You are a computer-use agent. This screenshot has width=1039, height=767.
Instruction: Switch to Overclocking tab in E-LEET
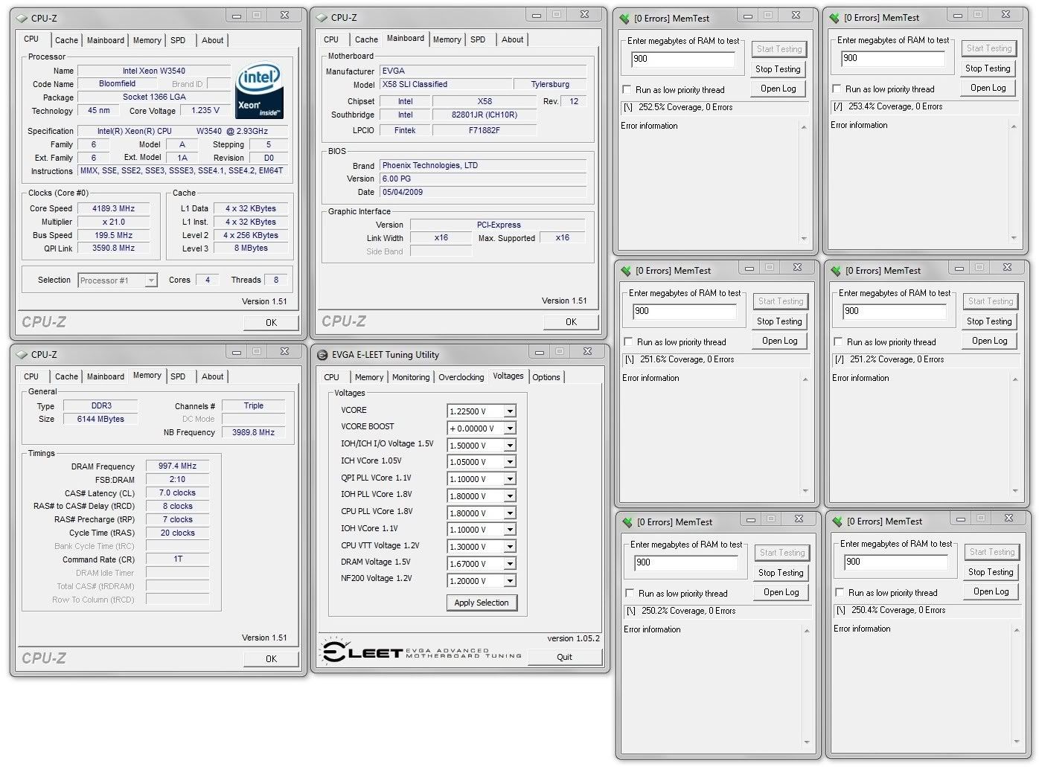pos(461,377)
